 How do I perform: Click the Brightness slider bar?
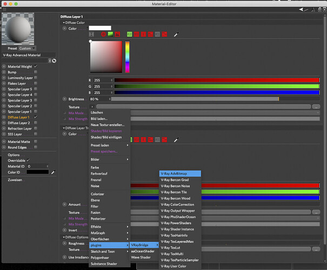click(215, 99)
